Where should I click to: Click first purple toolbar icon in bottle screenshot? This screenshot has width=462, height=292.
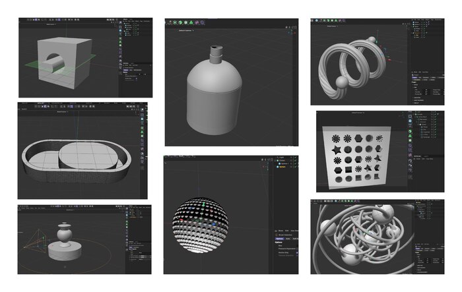tap(197, 22)
